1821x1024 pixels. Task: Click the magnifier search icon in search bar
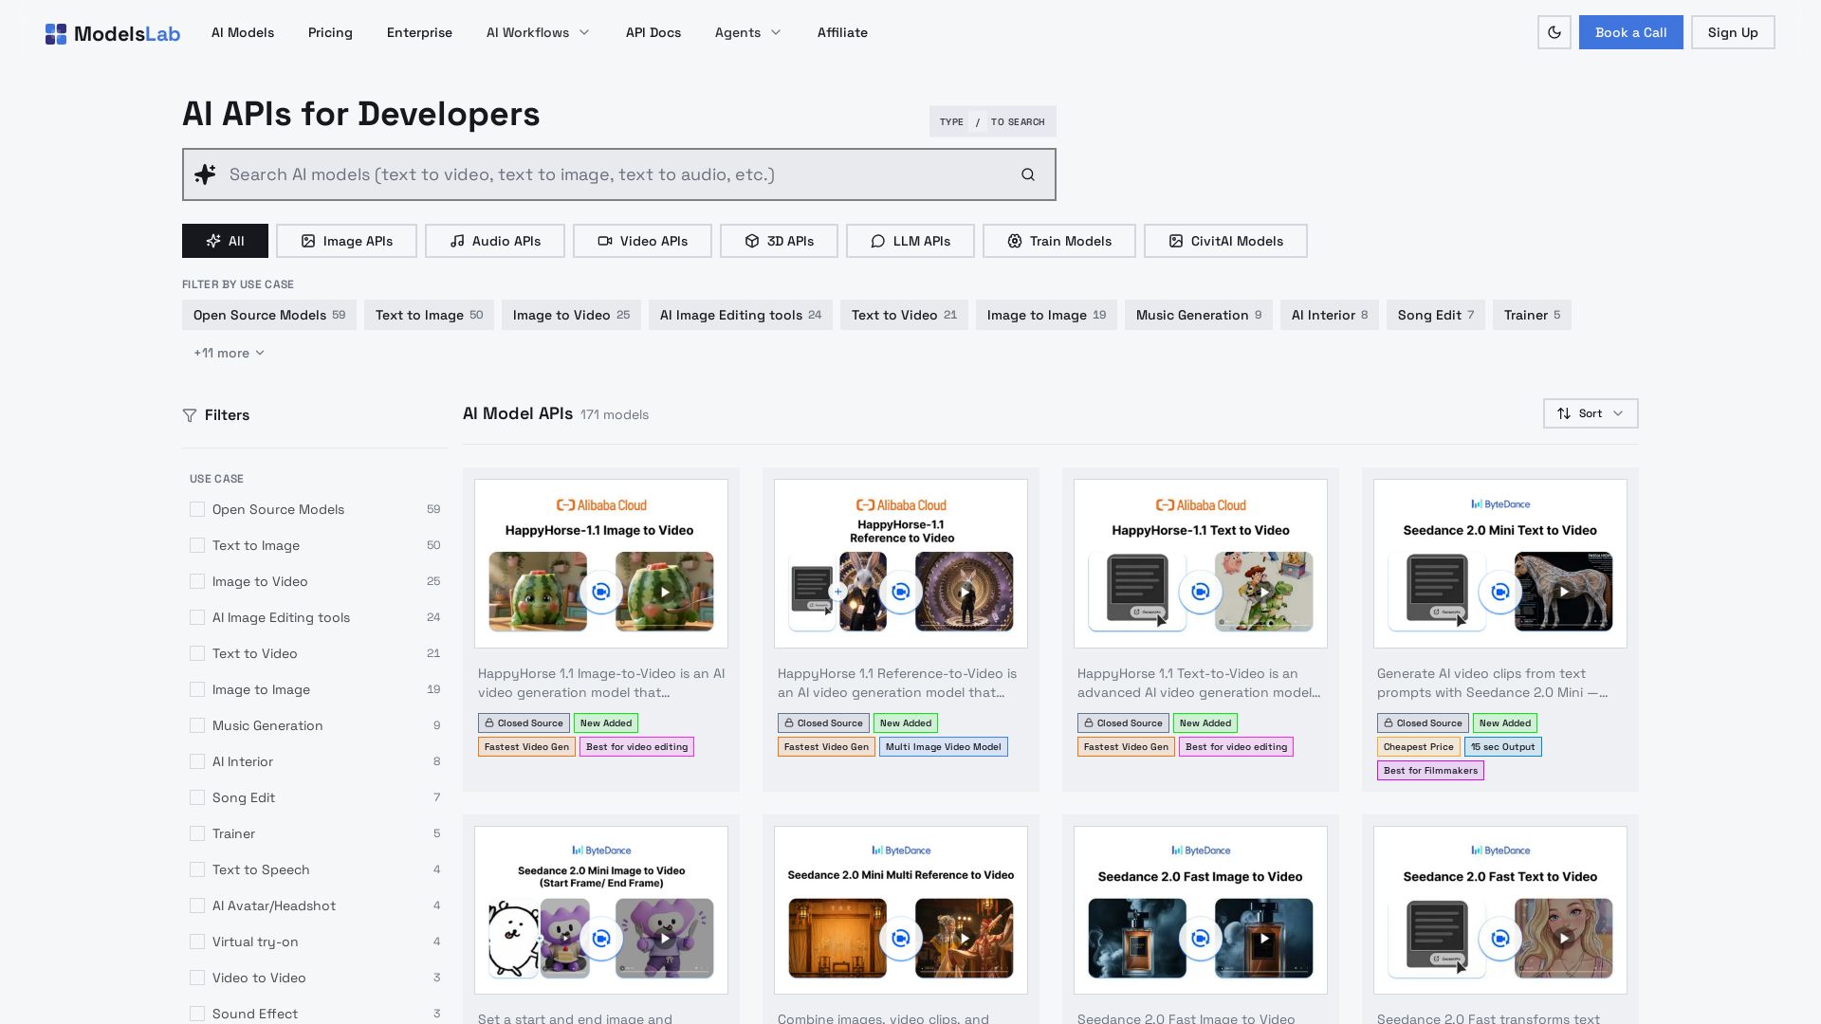pyautogui.click(x=1028, y=174)
